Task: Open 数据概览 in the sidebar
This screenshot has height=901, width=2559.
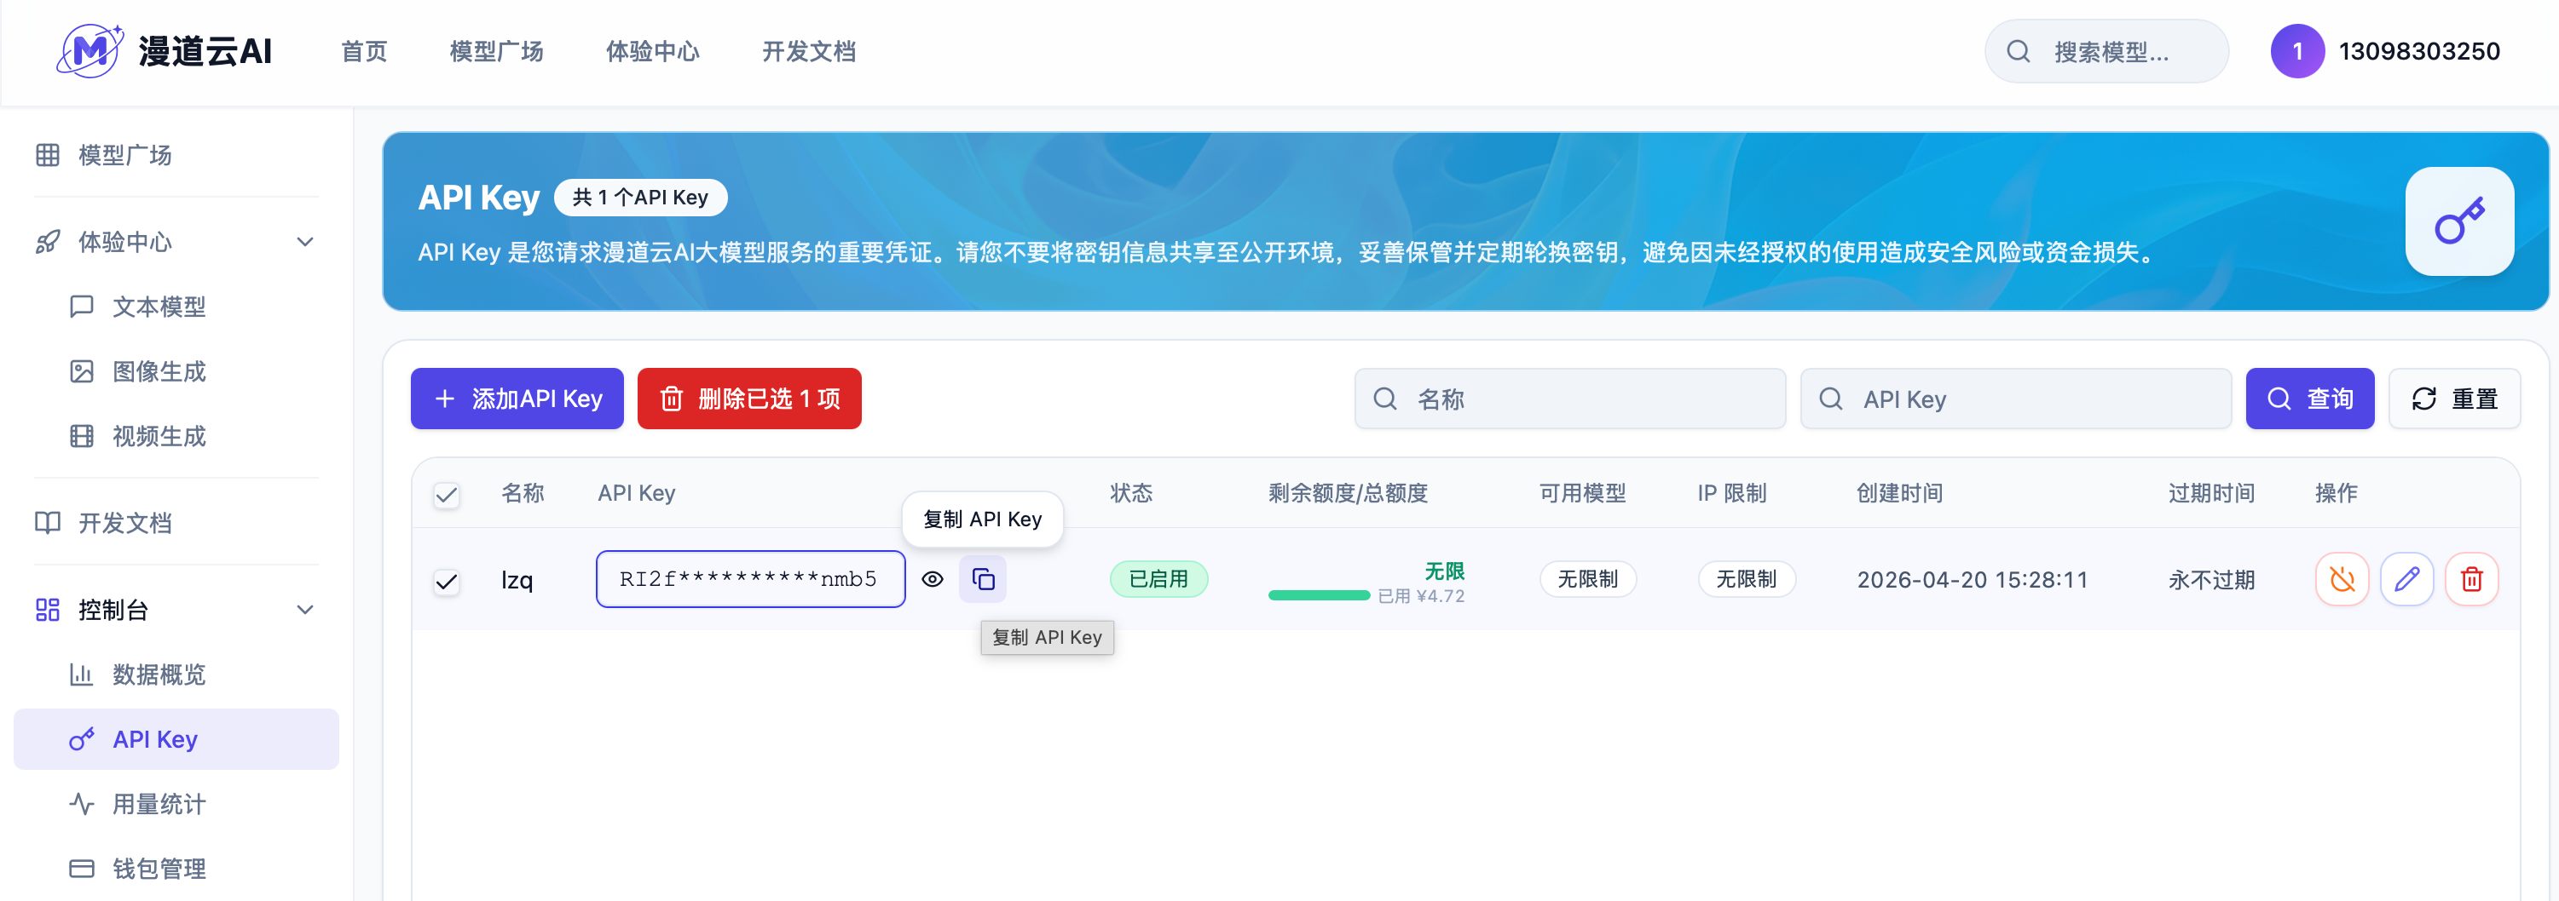Action: (176, 674)
